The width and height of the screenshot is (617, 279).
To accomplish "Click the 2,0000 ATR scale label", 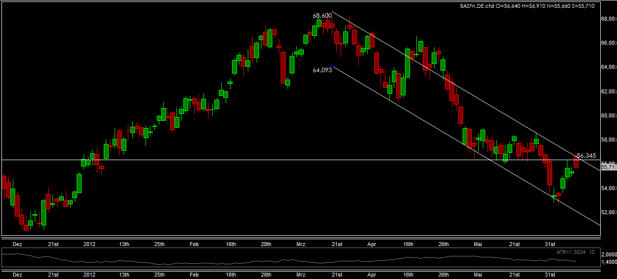I will [609, 255].
